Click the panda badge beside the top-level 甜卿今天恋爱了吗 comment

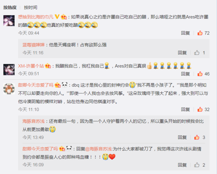point(65,85)
